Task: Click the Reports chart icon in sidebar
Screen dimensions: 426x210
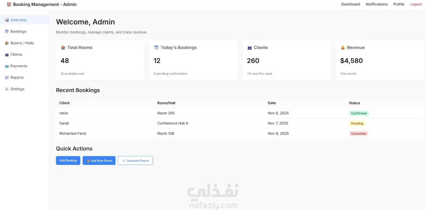Action: [x=7, y=78]
